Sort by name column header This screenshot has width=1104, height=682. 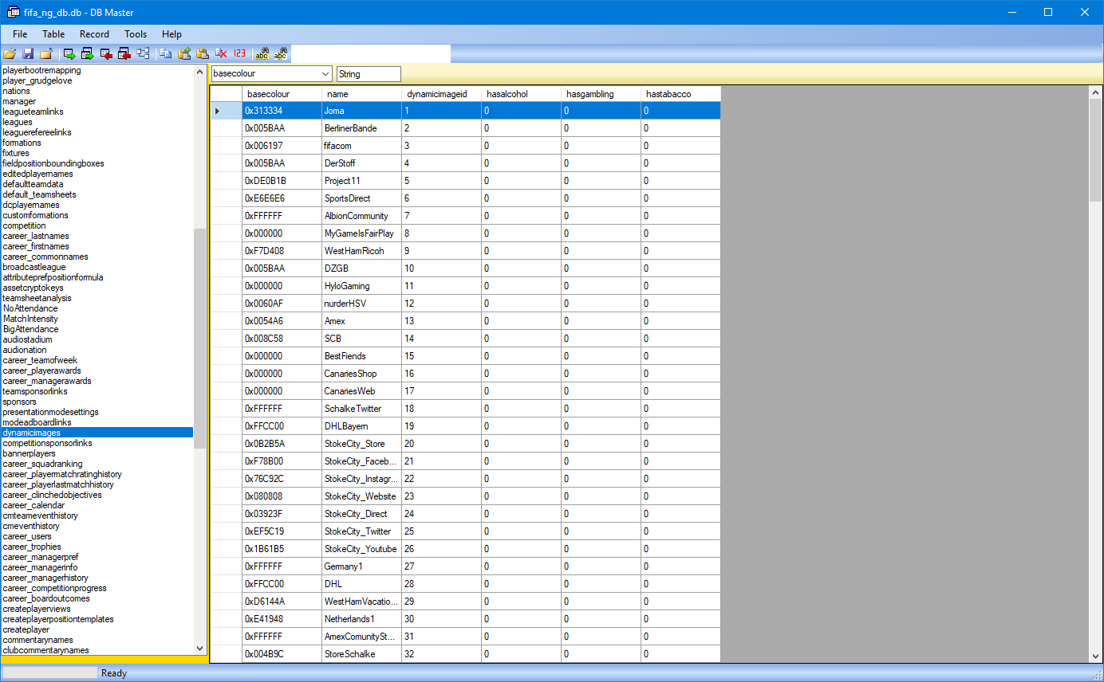pos(361,94)
